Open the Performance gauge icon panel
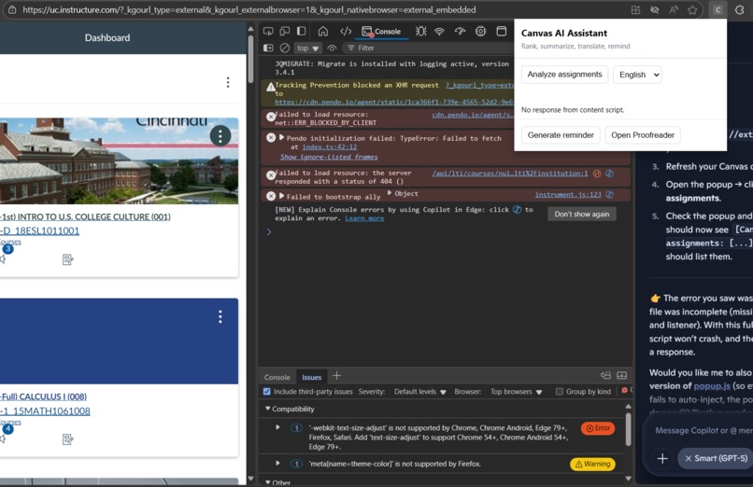This screenshot has width=753, height=487. tap(460, 32)
